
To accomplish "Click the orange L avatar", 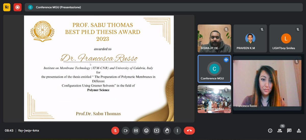I will [x=286, y=39].
